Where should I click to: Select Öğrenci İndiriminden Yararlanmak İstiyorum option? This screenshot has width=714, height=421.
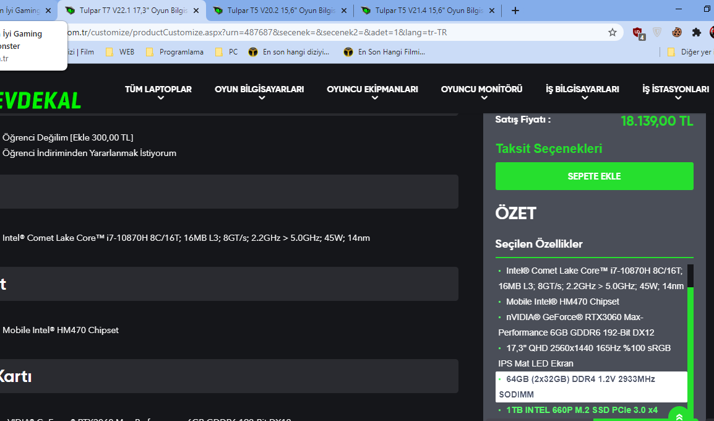pyautogui.click(x=89, y=153)
